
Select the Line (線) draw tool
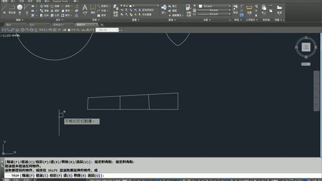(x=5, y=9)
